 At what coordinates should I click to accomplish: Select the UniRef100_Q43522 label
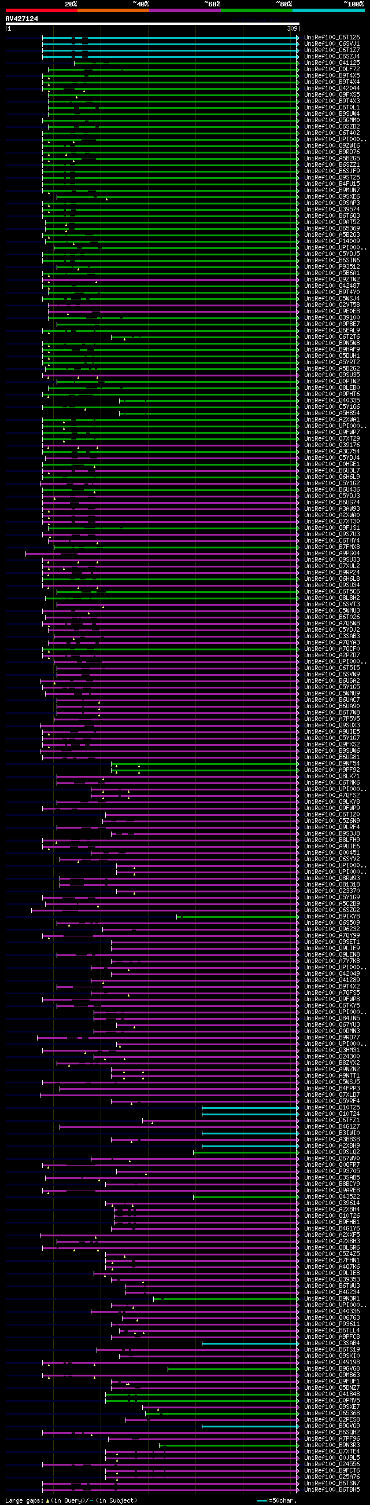pos(332,1196)
